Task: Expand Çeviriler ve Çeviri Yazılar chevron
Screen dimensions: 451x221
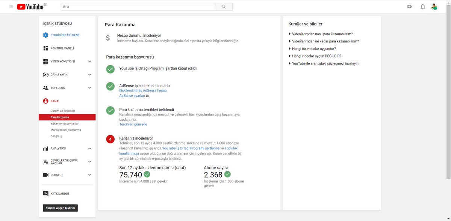Action: click(x=89, y=162)
